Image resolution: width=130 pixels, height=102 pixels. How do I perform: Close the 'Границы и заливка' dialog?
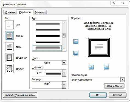point(123,3)
